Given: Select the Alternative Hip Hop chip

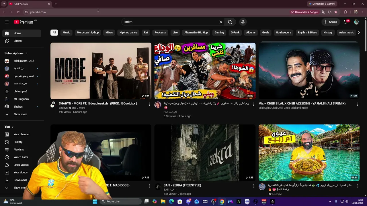Looking at the screenshot, I should point(196,33).
